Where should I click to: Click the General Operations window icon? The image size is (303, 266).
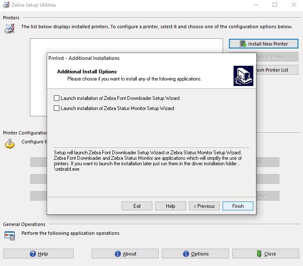[10, 236]
